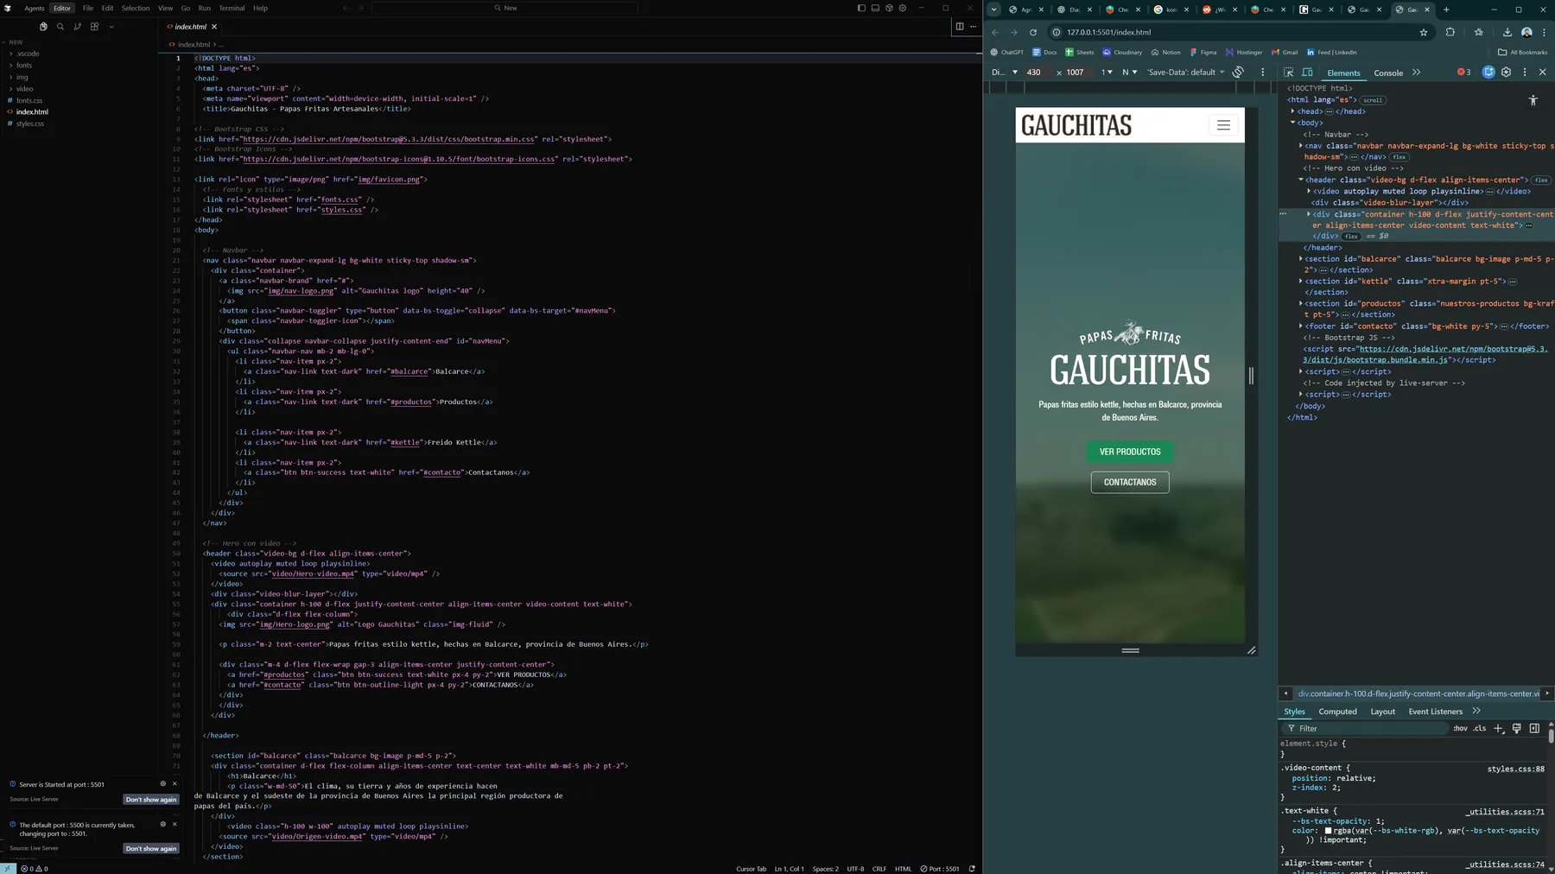This screenshot has width=1555, height=874.
Task: Expand the .vscode folder
Action: [x=28, y=54]
